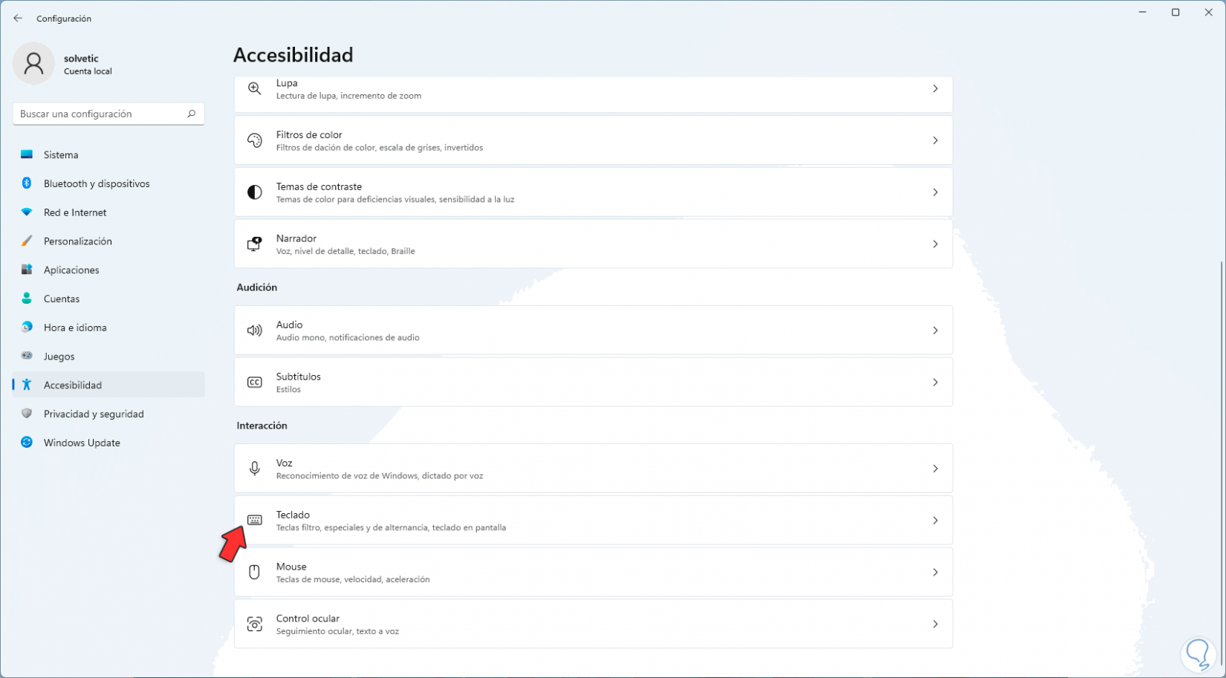
Task: Open Red e Internet settings
Action: [x=108, y=212]
